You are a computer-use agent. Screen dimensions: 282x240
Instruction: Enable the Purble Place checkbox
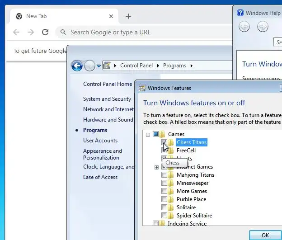164,199
